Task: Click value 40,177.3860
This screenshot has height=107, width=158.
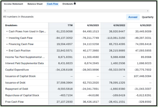Action: pyautogui.click(x=91, y=51)
